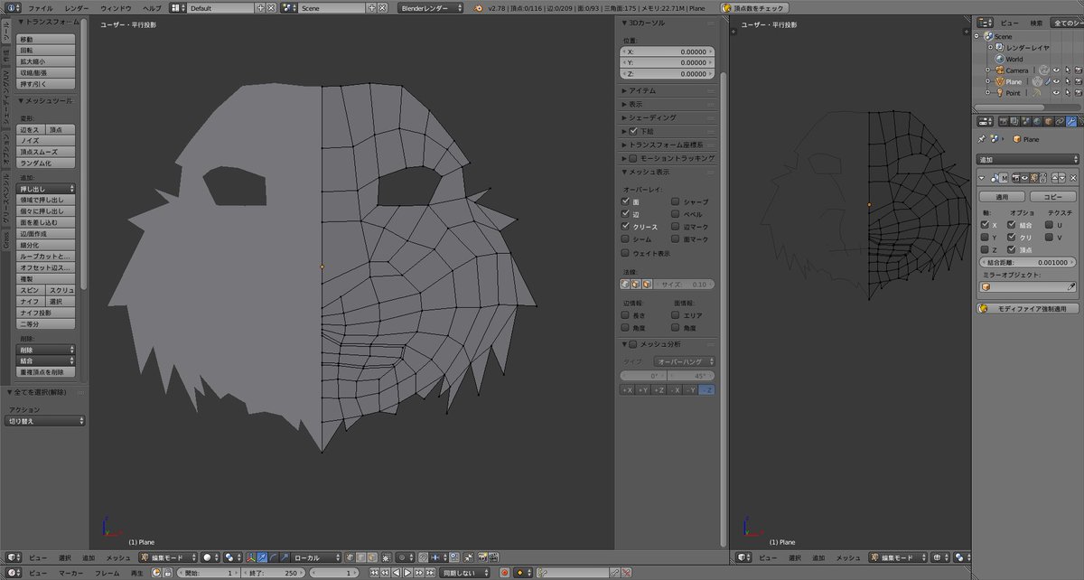1084x580 pixels.
Task: Remove the Mirror modifier with X icon
Action: 1073,178
